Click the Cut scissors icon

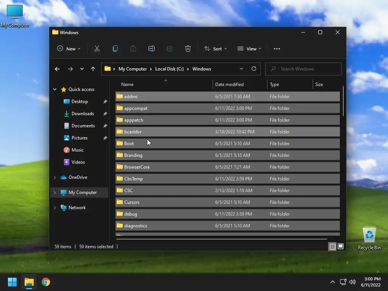point(97,49)
